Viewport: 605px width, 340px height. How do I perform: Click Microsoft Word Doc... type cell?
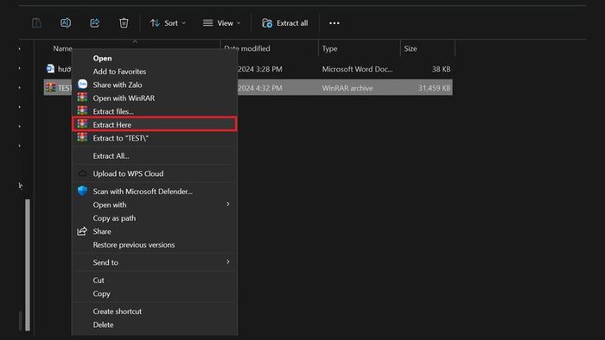tap(357, 69)
